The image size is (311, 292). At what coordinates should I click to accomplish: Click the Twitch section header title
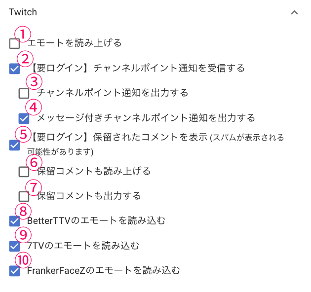pyautogui.click(x=23, y=12)
